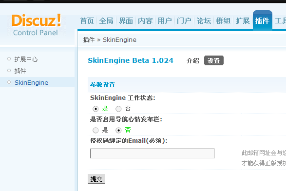Set SkinEngine 工作状态 to 否
This screenshot has width=286, height=191.
tap(118, 109)
